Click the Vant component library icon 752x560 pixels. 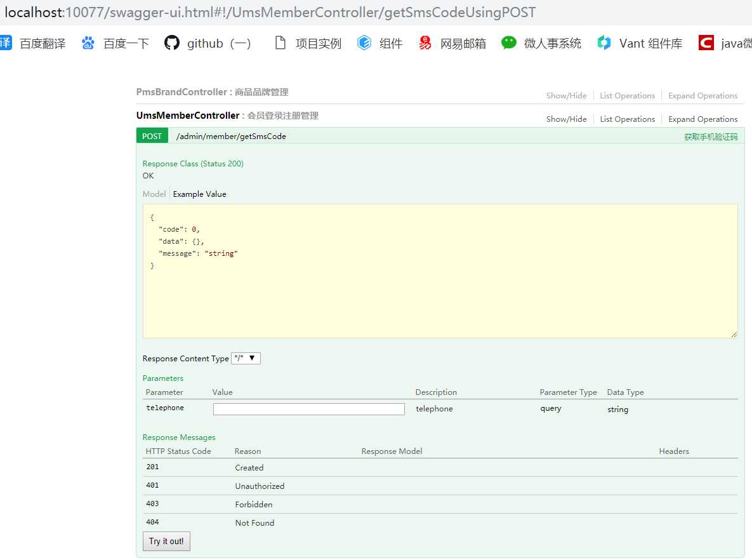pos(604,43)
